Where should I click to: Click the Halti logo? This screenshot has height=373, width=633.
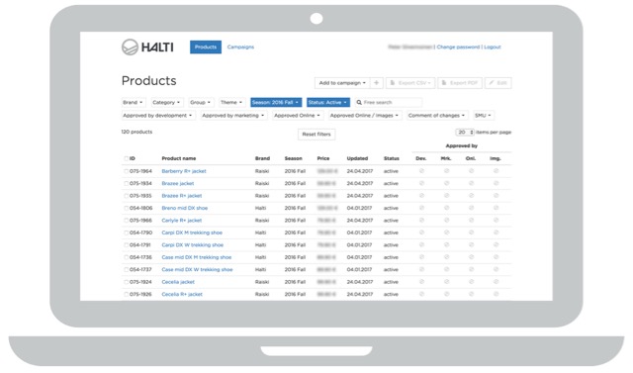[147, 47]
